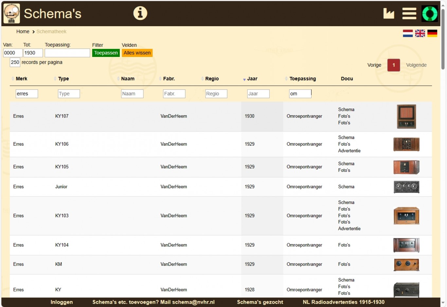Open the hamburger menu icon
The height and width of the screenshot is (307, 447).
tap(409, 13)
